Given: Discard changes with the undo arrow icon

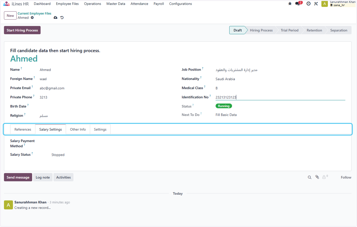Looking at the screenshot, I should tap(62, 18).
